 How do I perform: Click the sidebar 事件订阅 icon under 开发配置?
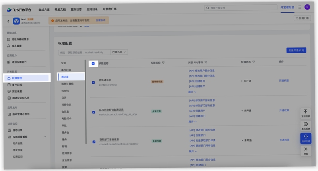9,85
